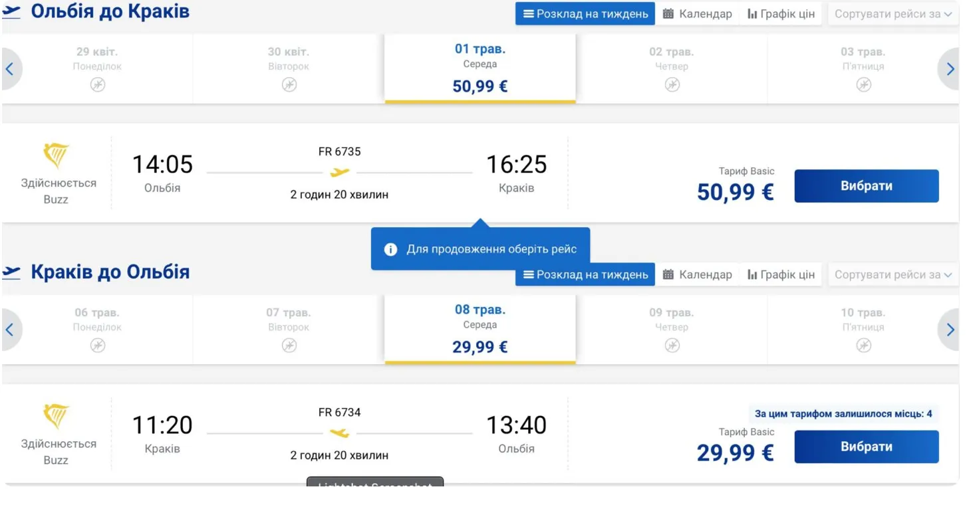The image size is (967, 509).
Task: Show previous dates for Ольбія до Краків
Action: click(10, 68)
